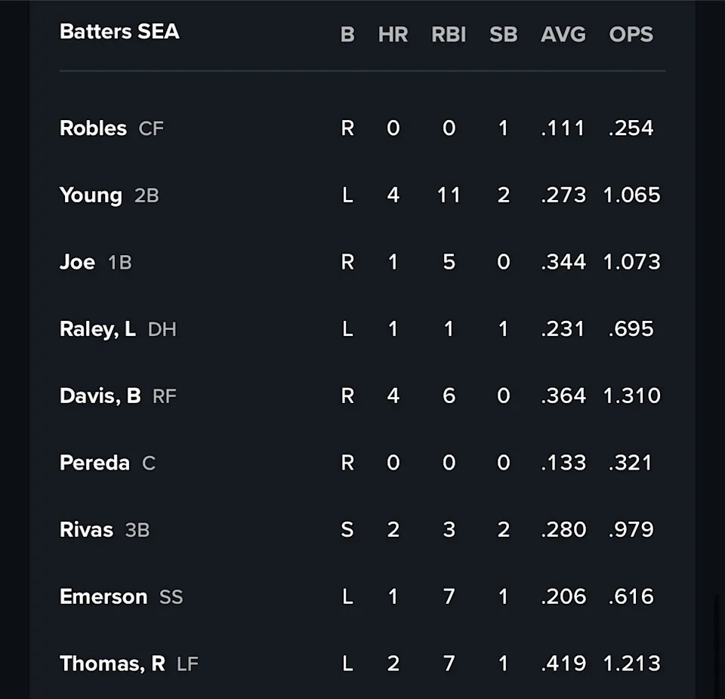Viewport: 725px width, 699px height.
Task: Tap the player name Joe
Action: click(x=77, y=262)
